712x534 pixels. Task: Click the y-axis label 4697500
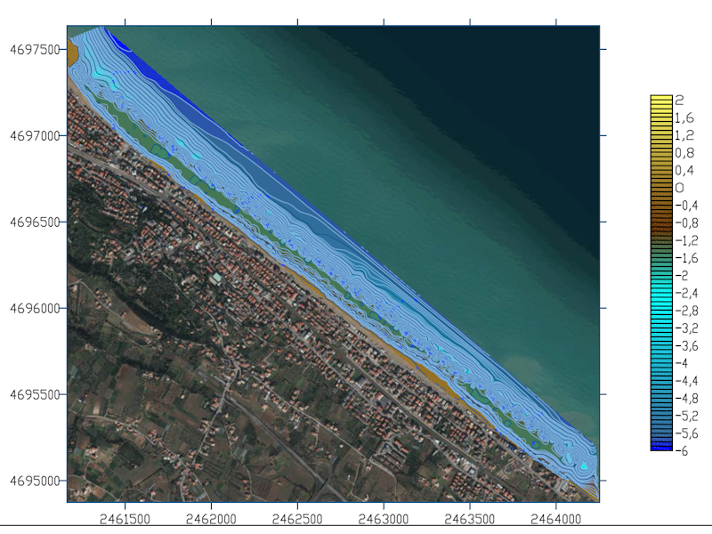click(x=35, y=50)
